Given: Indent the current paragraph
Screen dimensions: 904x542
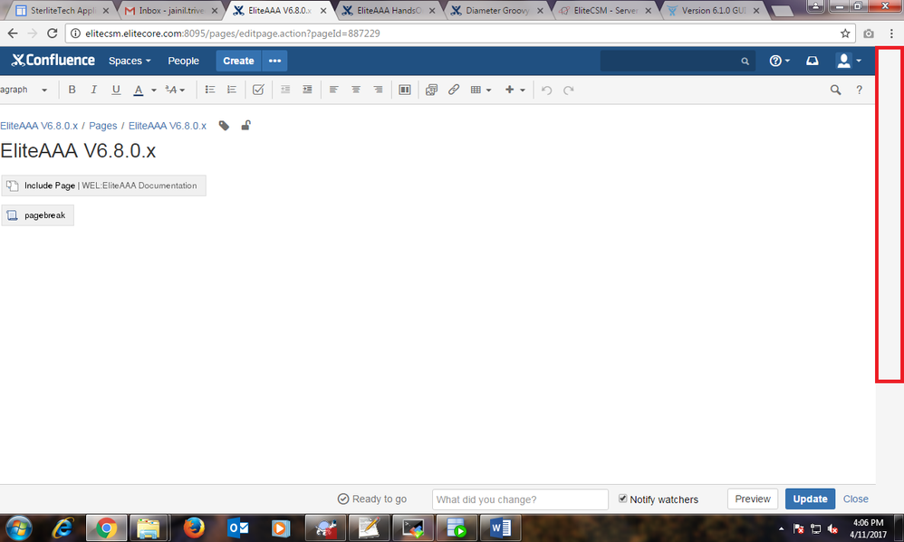Looking at the screenshot, I should 307,90.
